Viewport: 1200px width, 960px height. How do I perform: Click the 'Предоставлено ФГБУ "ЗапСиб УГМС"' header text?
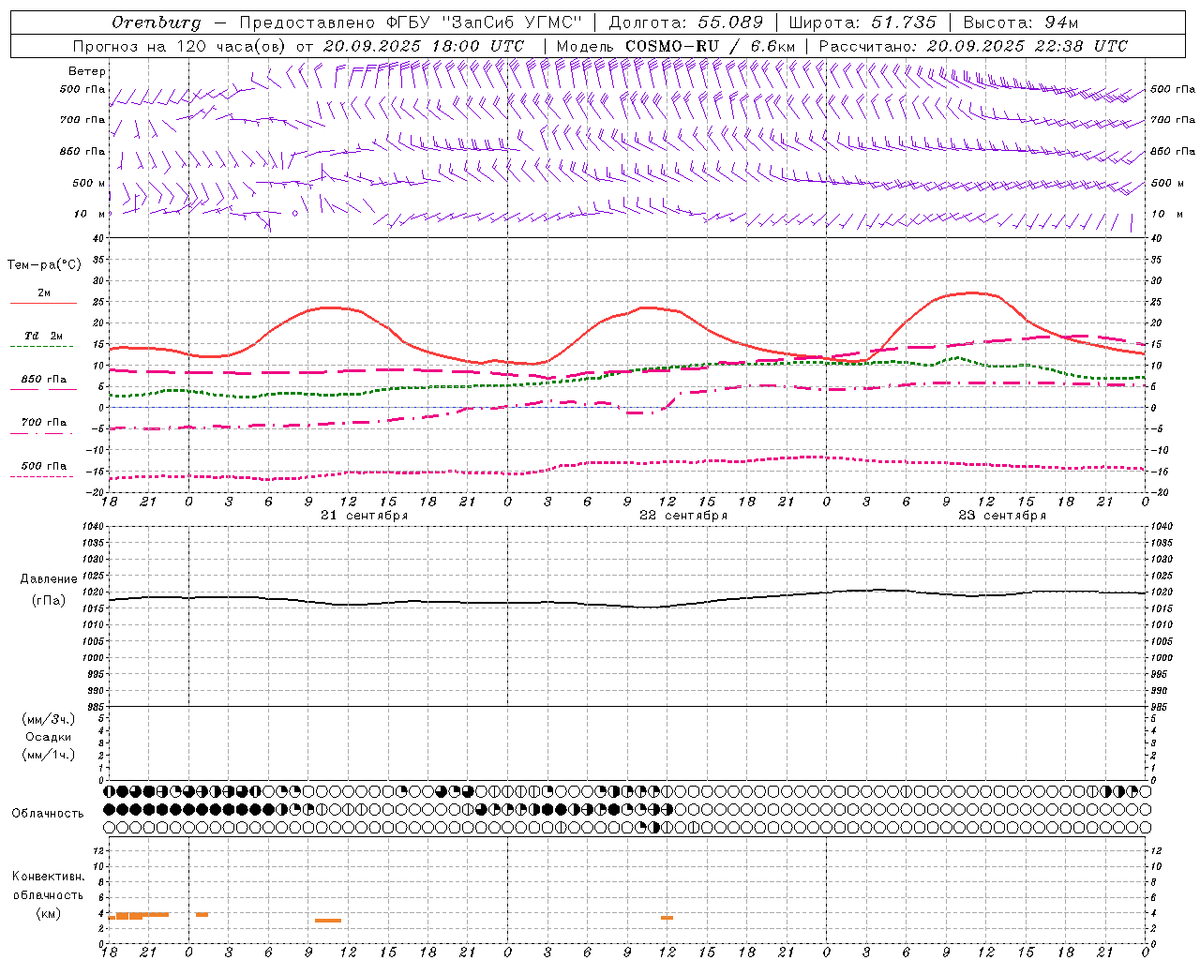click(x=410, y=22)
